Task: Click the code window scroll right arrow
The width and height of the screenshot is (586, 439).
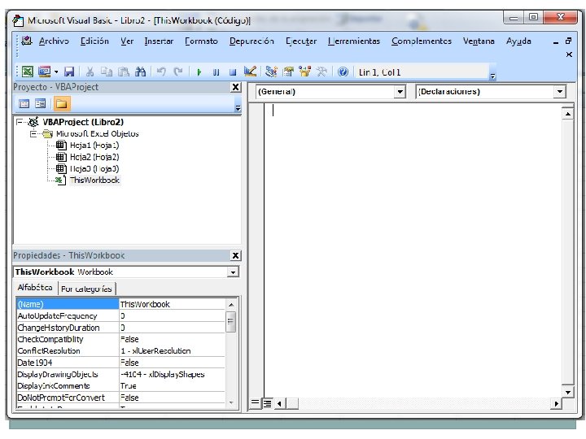Action: click(x=557, y=403)
